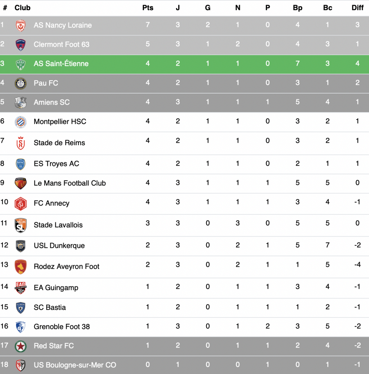
Task: Click the EA Guingamp EAG logo
Action: coord(20,288)
